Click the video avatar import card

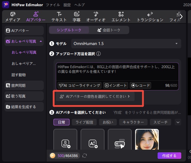pos(120,139)
